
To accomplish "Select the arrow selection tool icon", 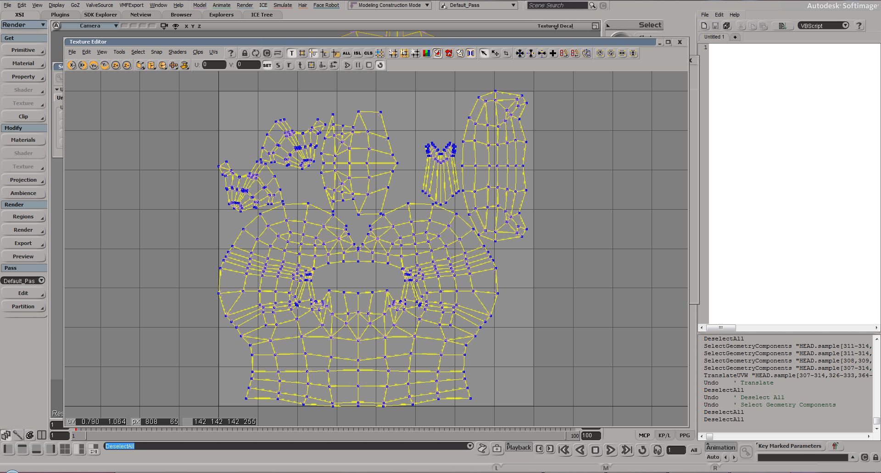I will [485, 53].
